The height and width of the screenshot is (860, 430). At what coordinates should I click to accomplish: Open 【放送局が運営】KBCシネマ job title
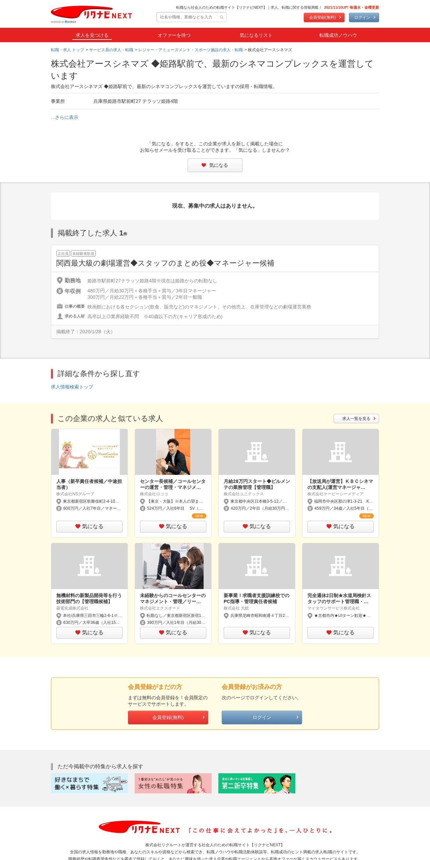pos(340,484)
